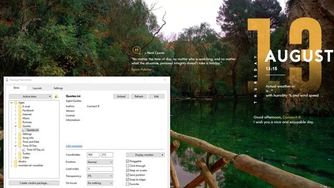Toggle the Snap to edges checkbox
The height and width of the screenshot is (188, 334).
tap(127, 180)
